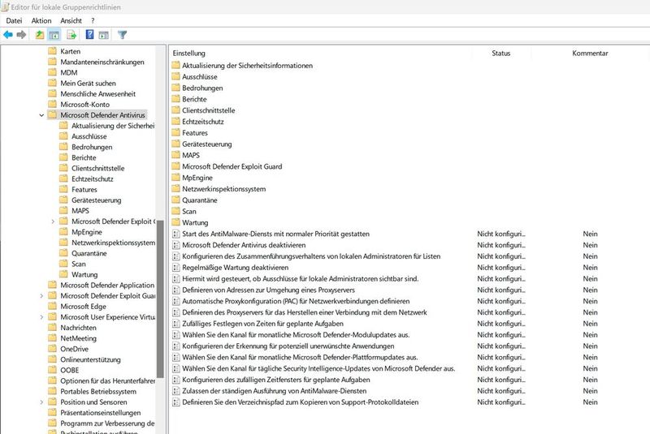Select Konfigurieren des zufälligen Zeitfensters policy
This screenshot has height=434, width=650.
tap(276, 380)
